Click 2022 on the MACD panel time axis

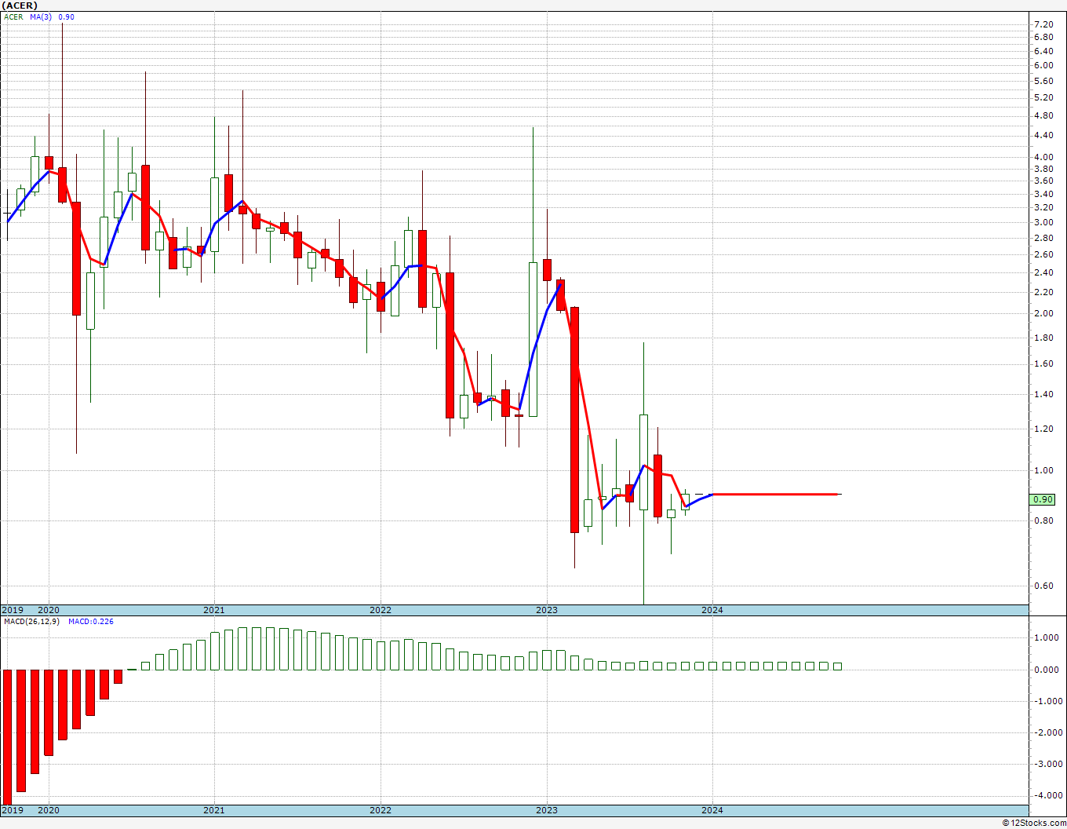tap(381, 810)
